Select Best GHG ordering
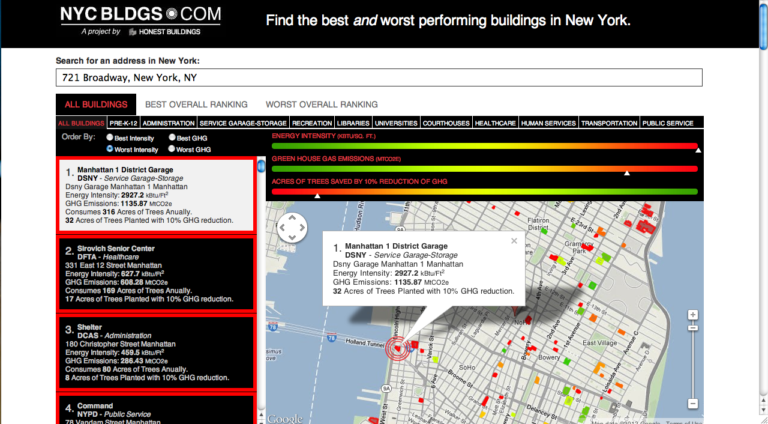 pos(172,138)
